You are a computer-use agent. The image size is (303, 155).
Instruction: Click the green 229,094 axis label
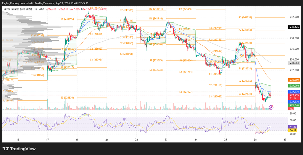294,86
